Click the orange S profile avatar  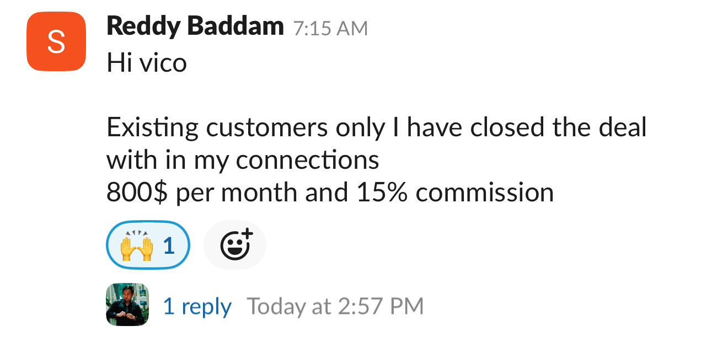pyautogui.click(x=56, y=42)
